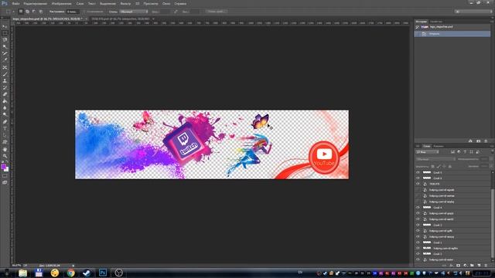Click Add to selection option icon
Screen dimensions: 495x278
click(x=28, y=12)
